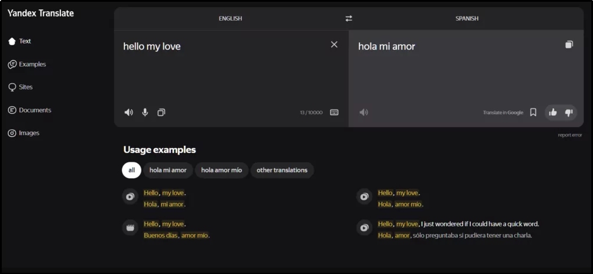Go to the Examples section in sidebar
This screenshot has width=593, height=274.
(x=32, y=64)
